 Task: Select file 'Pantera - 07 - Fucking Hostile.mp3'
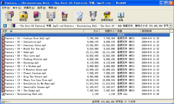point(26,59)
